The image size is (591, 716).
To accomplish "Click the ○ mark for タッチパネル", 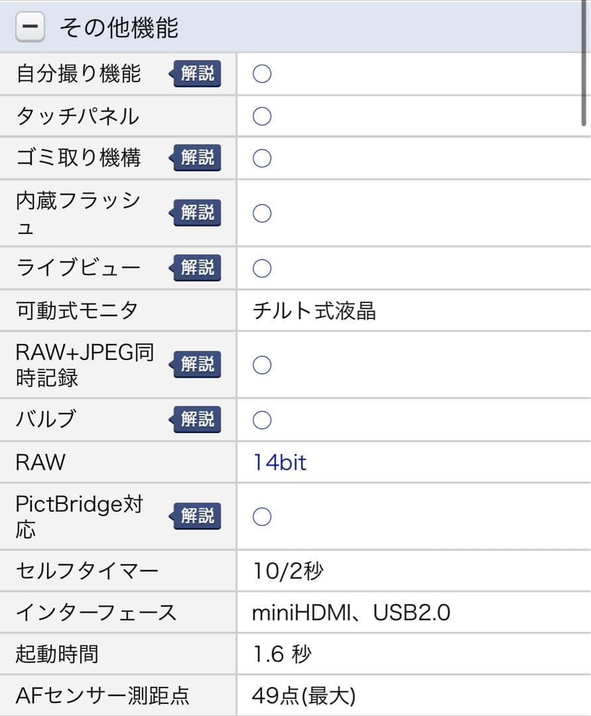I will tap(261, 115).
